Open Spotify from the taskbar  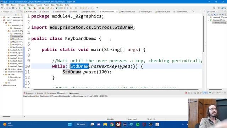(138, 124)
